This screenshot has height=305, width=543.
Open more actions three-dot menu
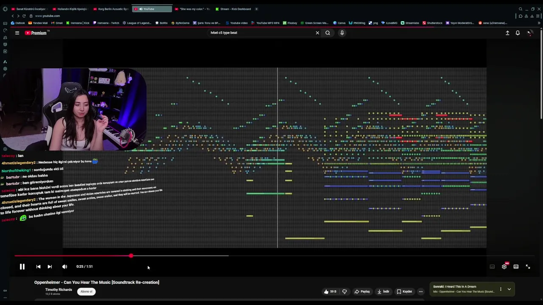point(421,291)
